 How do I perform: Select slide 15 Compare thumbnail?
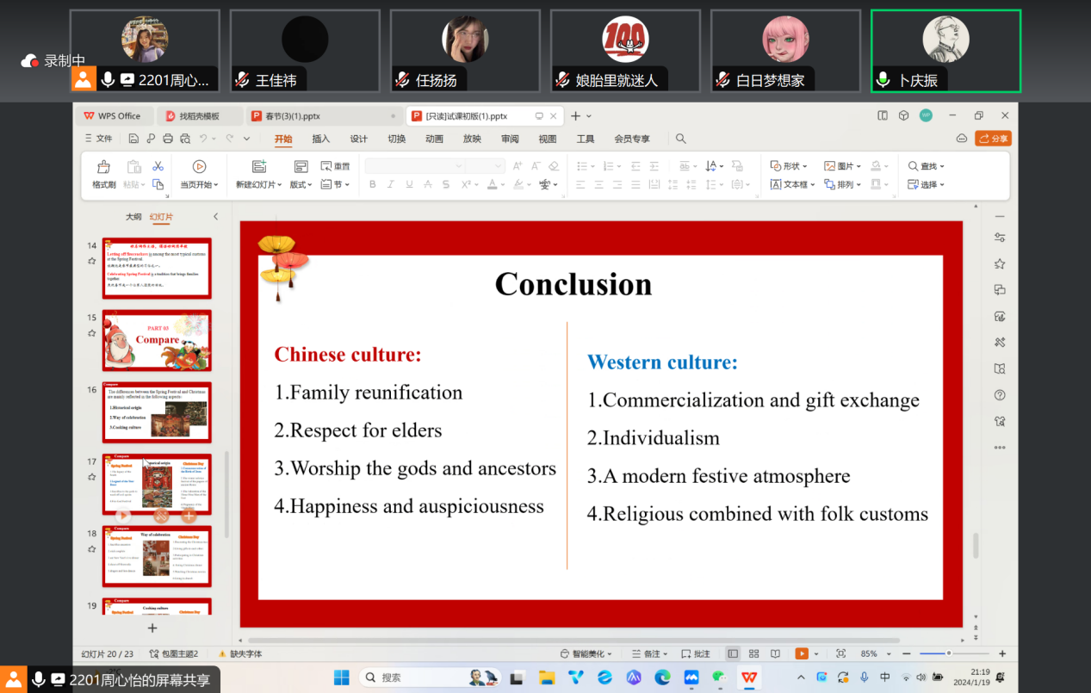(157, 340)
